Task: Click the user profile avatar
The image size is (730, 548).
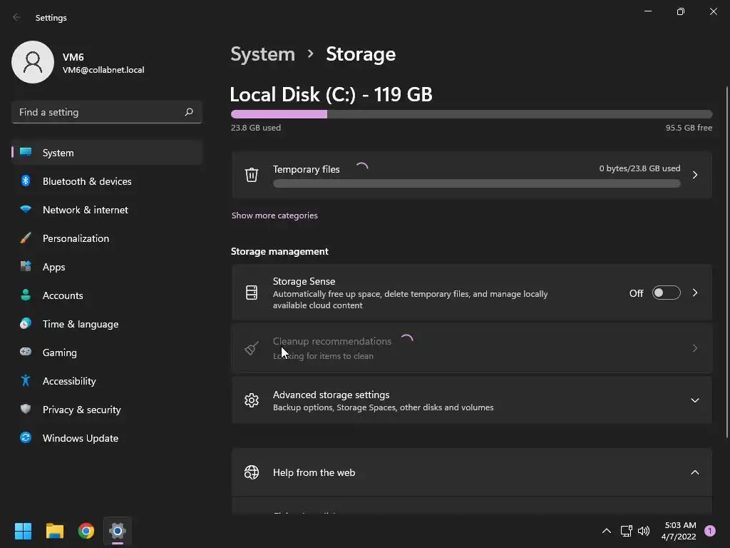Action: coord(33,62)
